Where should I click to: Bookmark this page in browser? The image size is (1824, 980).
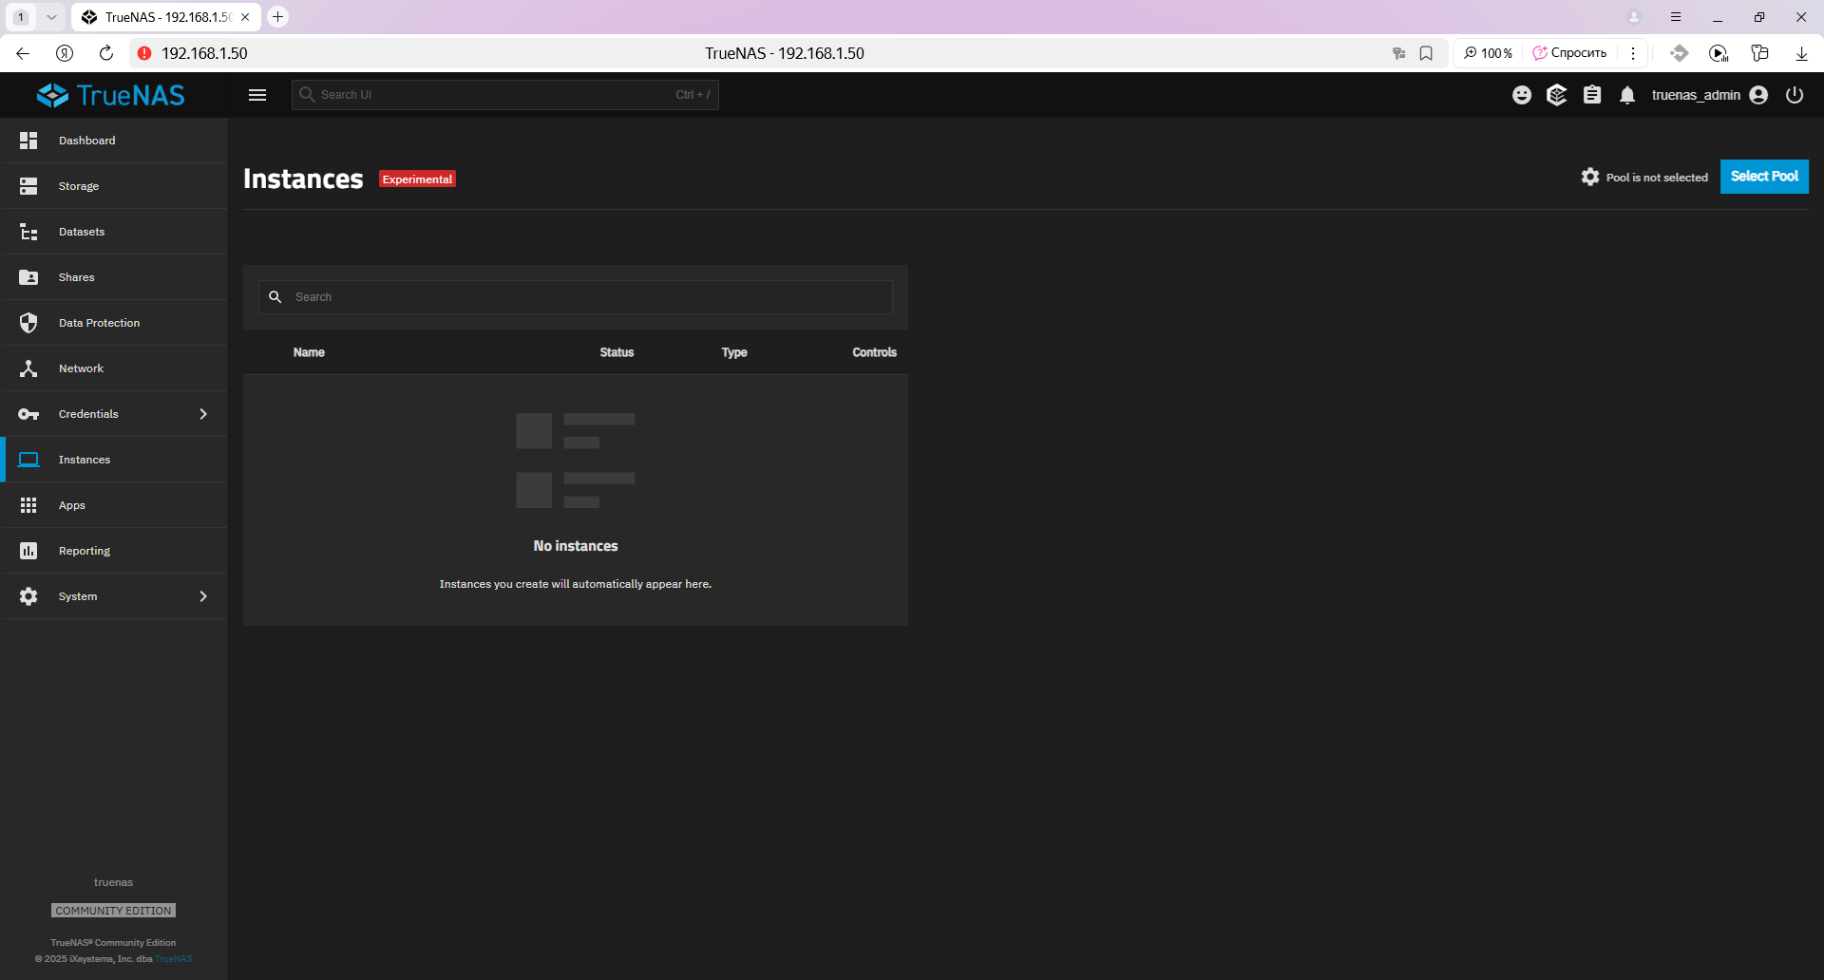point(1426,53)
